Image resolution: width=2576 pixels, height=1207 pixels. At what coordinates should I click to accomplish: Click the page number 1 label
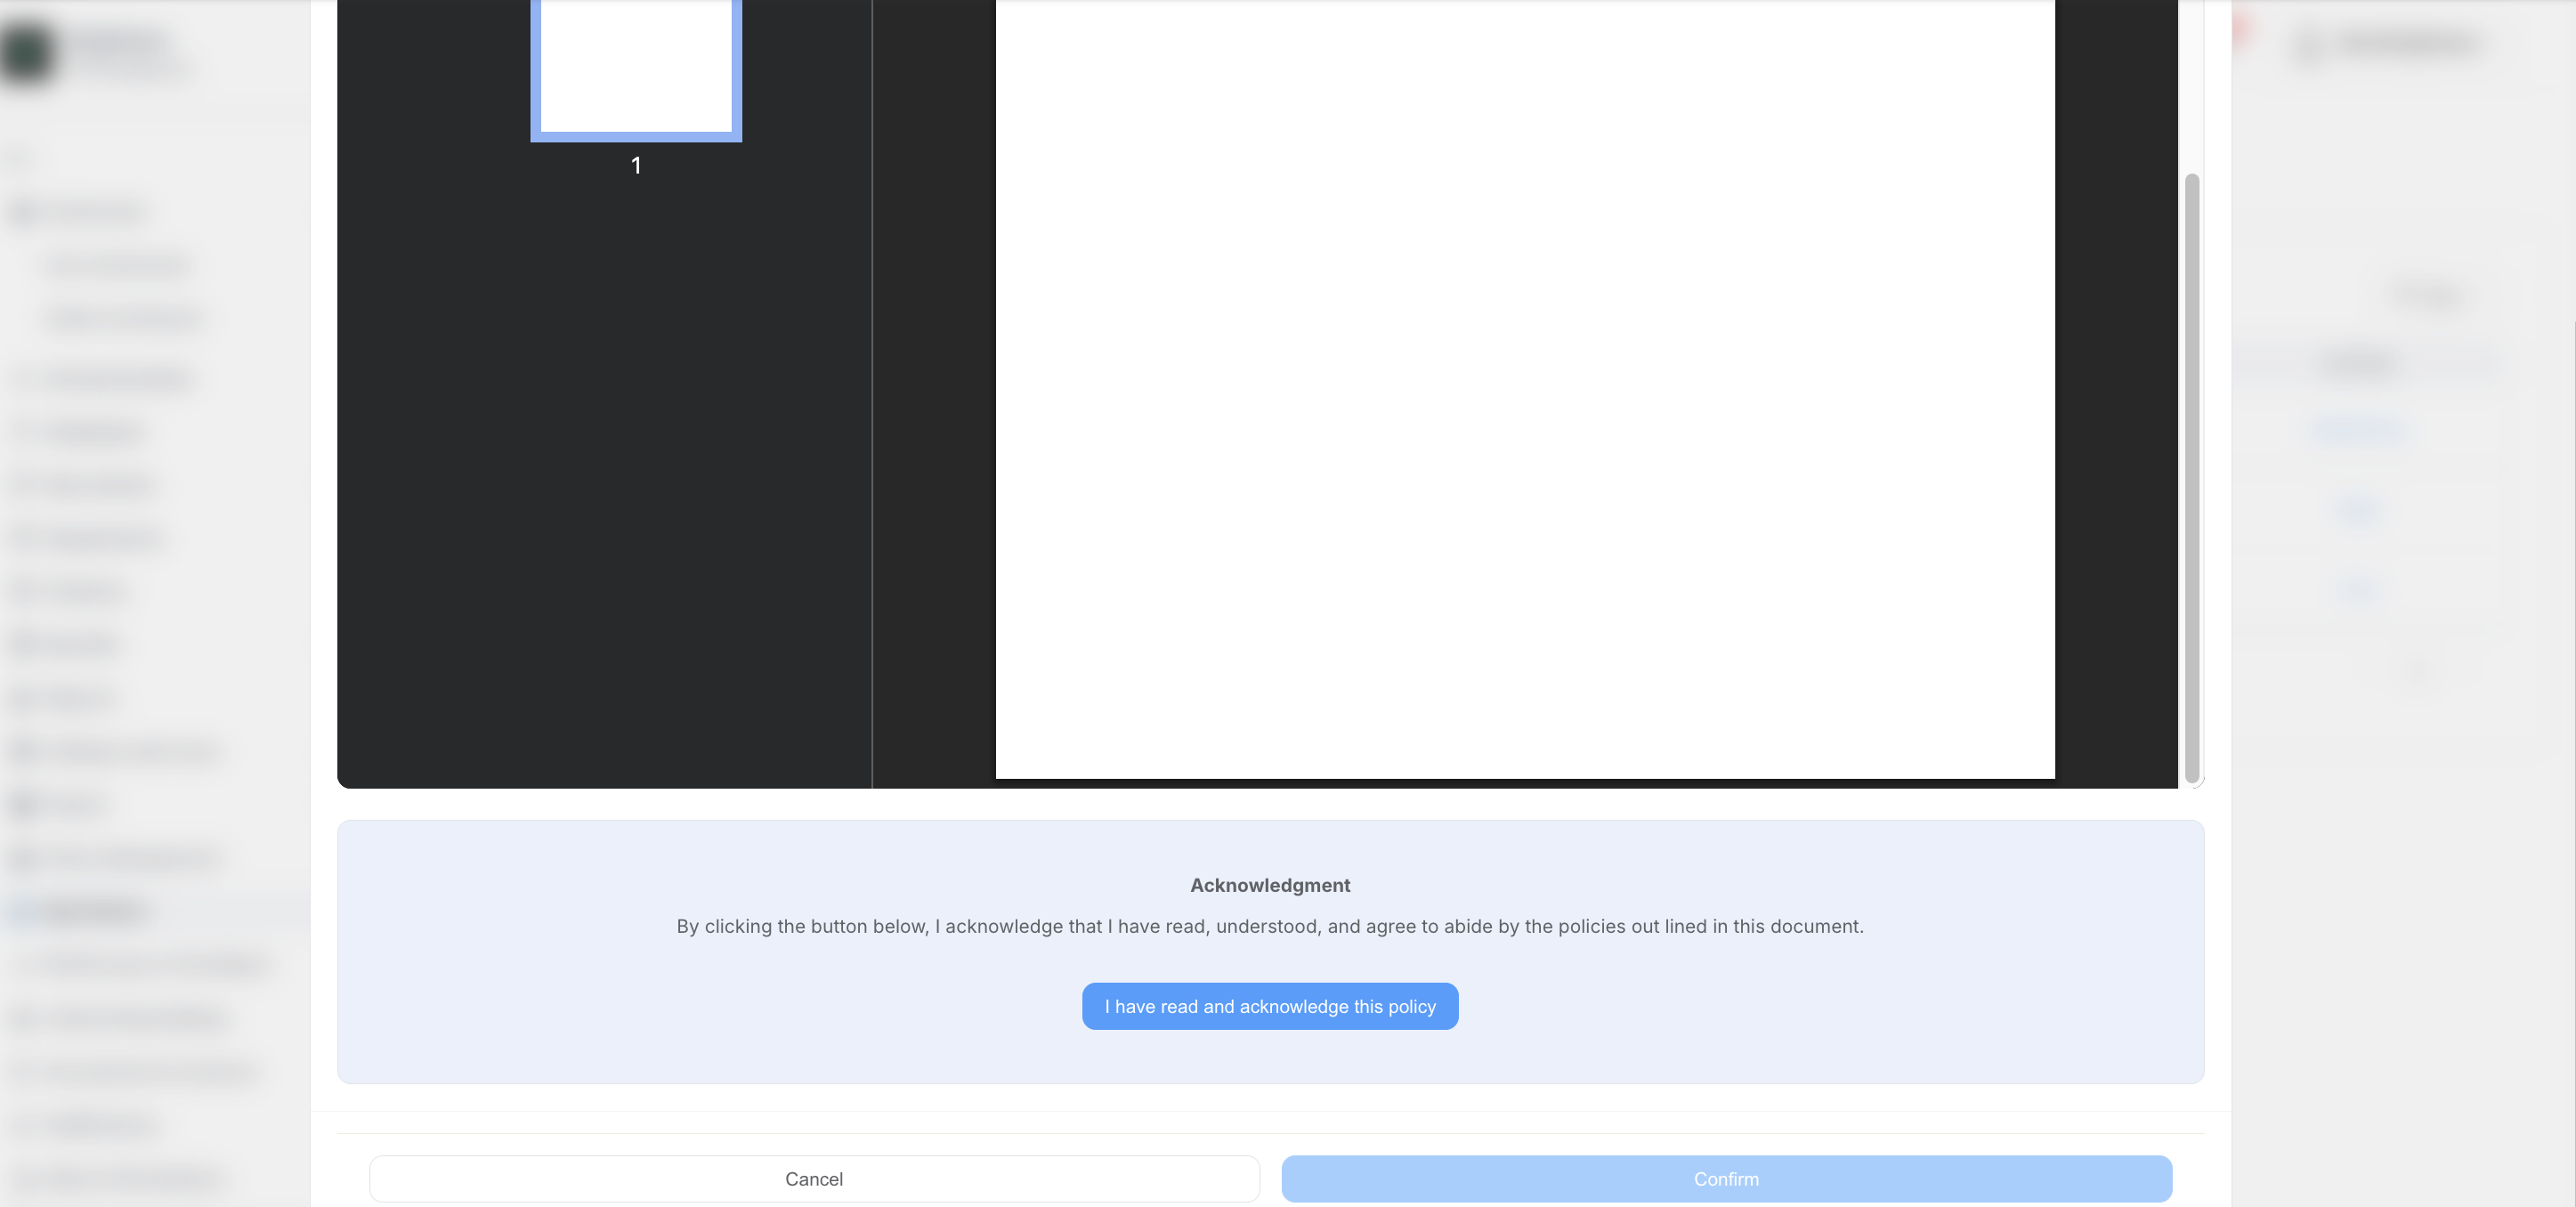[636, 166]
